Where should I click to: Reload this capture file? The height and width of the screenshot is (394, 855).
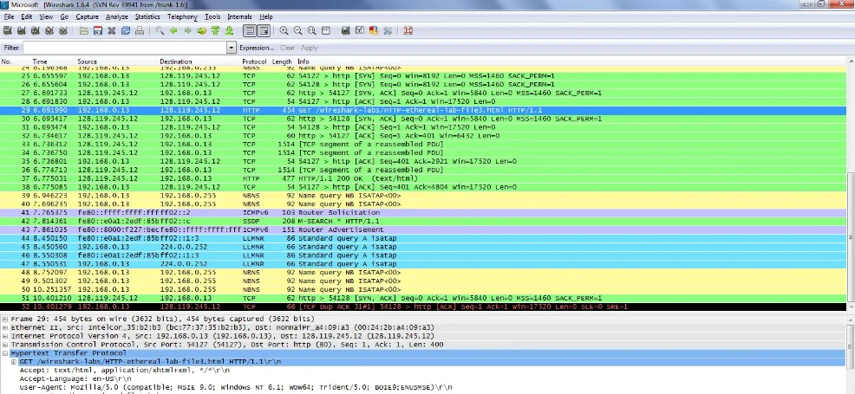click(x=126, y=31)
